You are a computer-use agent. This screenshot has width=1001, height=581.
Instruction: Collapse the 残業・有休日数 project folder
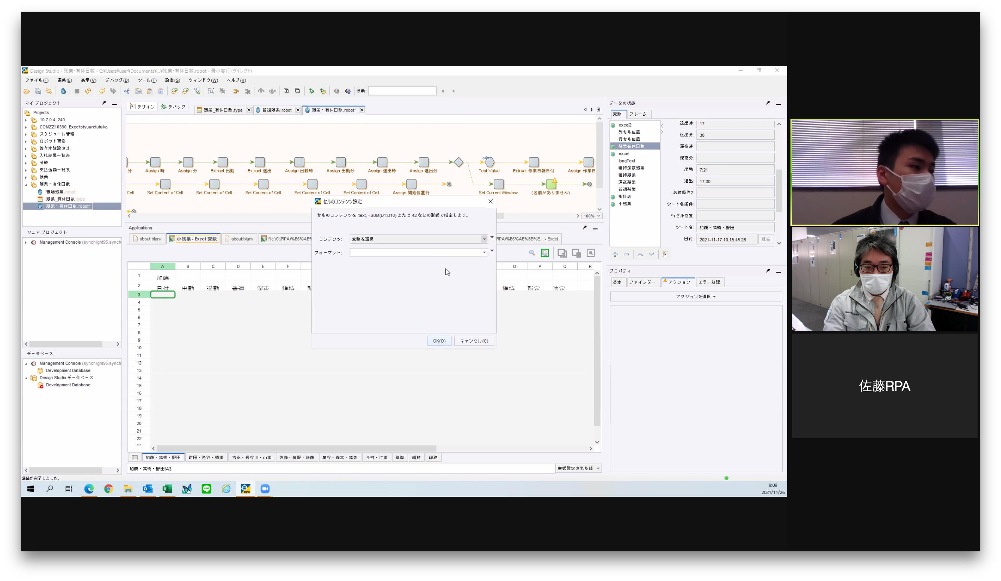pyautogui.click(x=26, y=185)
